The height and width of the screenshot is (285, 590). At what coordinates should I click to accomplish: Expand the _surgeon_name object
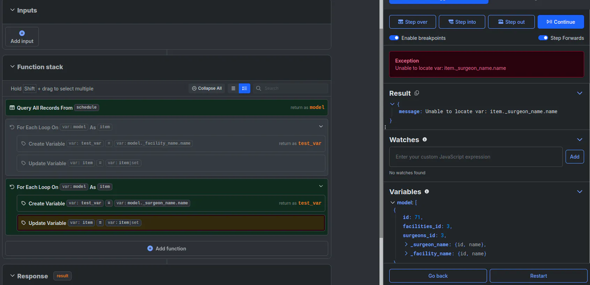tap(406, 244)
